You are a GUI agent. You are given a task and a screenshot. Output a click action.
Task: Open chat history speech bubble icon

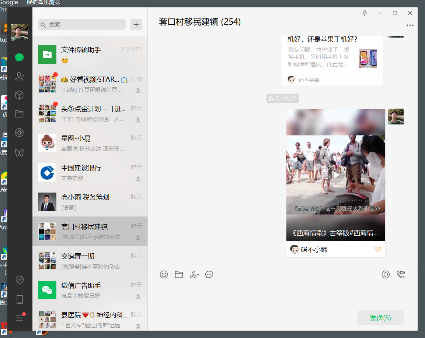(x=209, y=274)
